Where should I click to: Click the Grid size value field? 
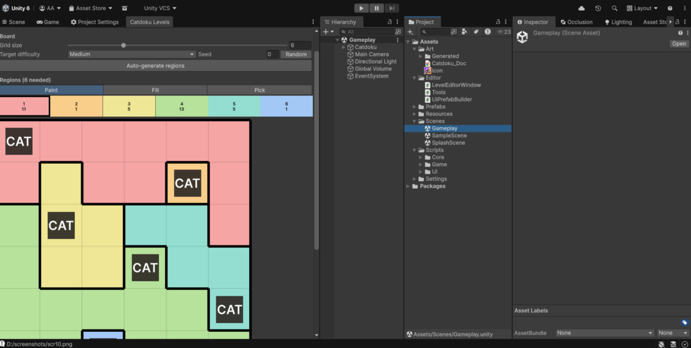300,45
